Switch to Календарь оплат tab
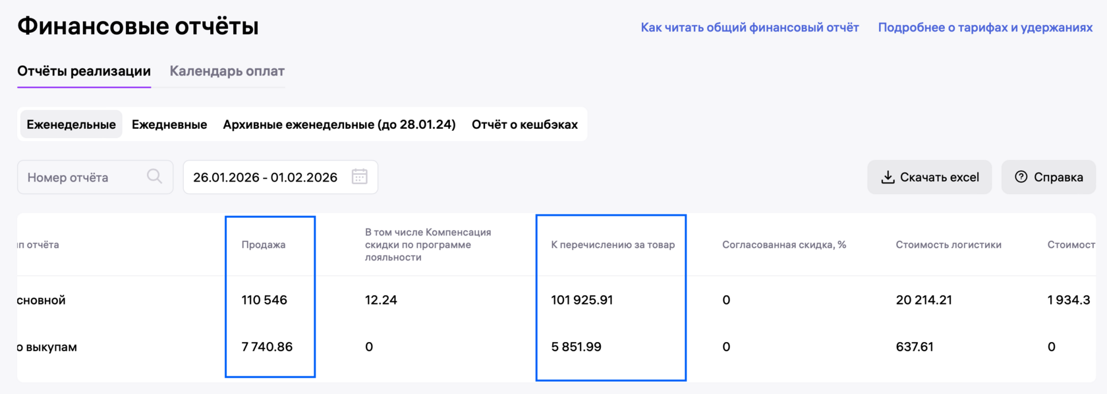This screenshot has width=1107, height=394. [x=227, y=71]
